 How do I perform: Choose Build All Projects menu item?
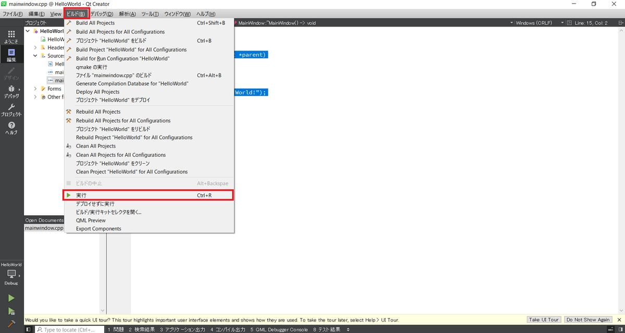tap(149, 23)
